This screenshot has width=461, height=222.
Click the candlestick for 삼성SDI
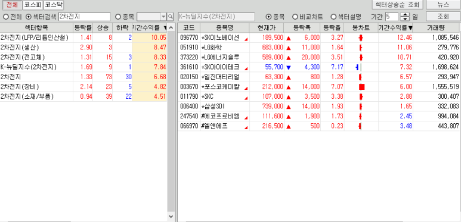[x=360, y=107]
